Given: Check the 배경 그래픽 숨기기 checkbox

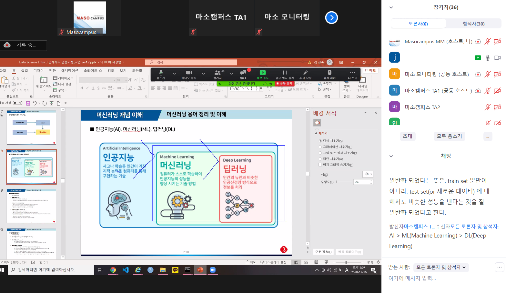Looking at the screenshot, I should click(x=320, y=165).
